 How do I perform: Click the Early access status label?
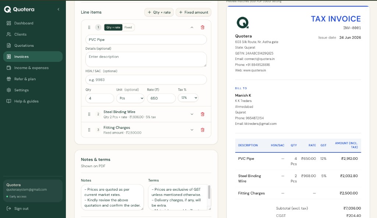click(18, 197)
